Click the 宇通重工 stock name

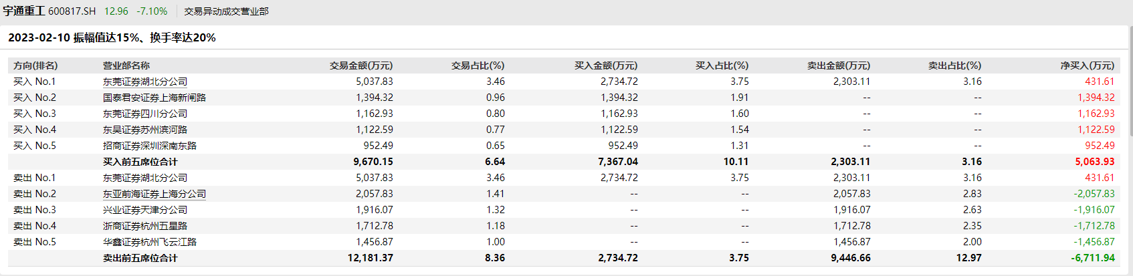click(x=23, y=11)
